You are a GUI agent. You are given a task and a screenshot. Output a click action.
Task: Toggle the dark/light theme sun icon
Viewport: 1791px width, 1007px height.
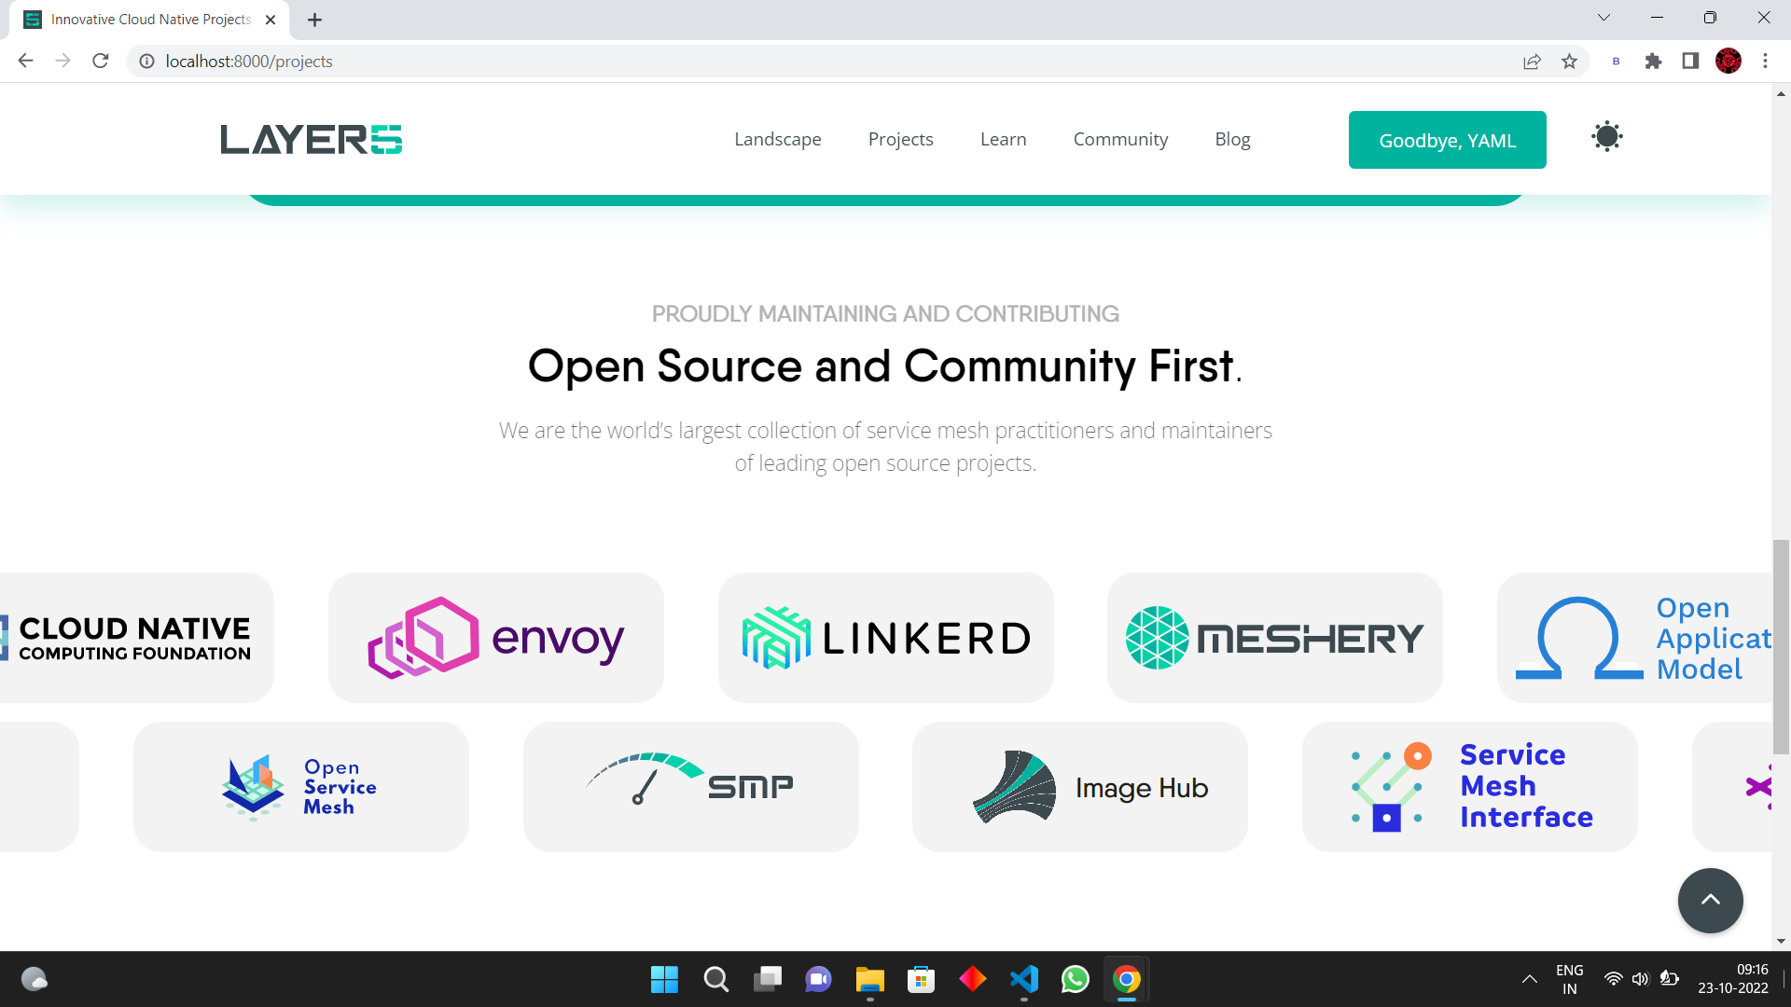pyautogui.click(x=1606, y=137)
